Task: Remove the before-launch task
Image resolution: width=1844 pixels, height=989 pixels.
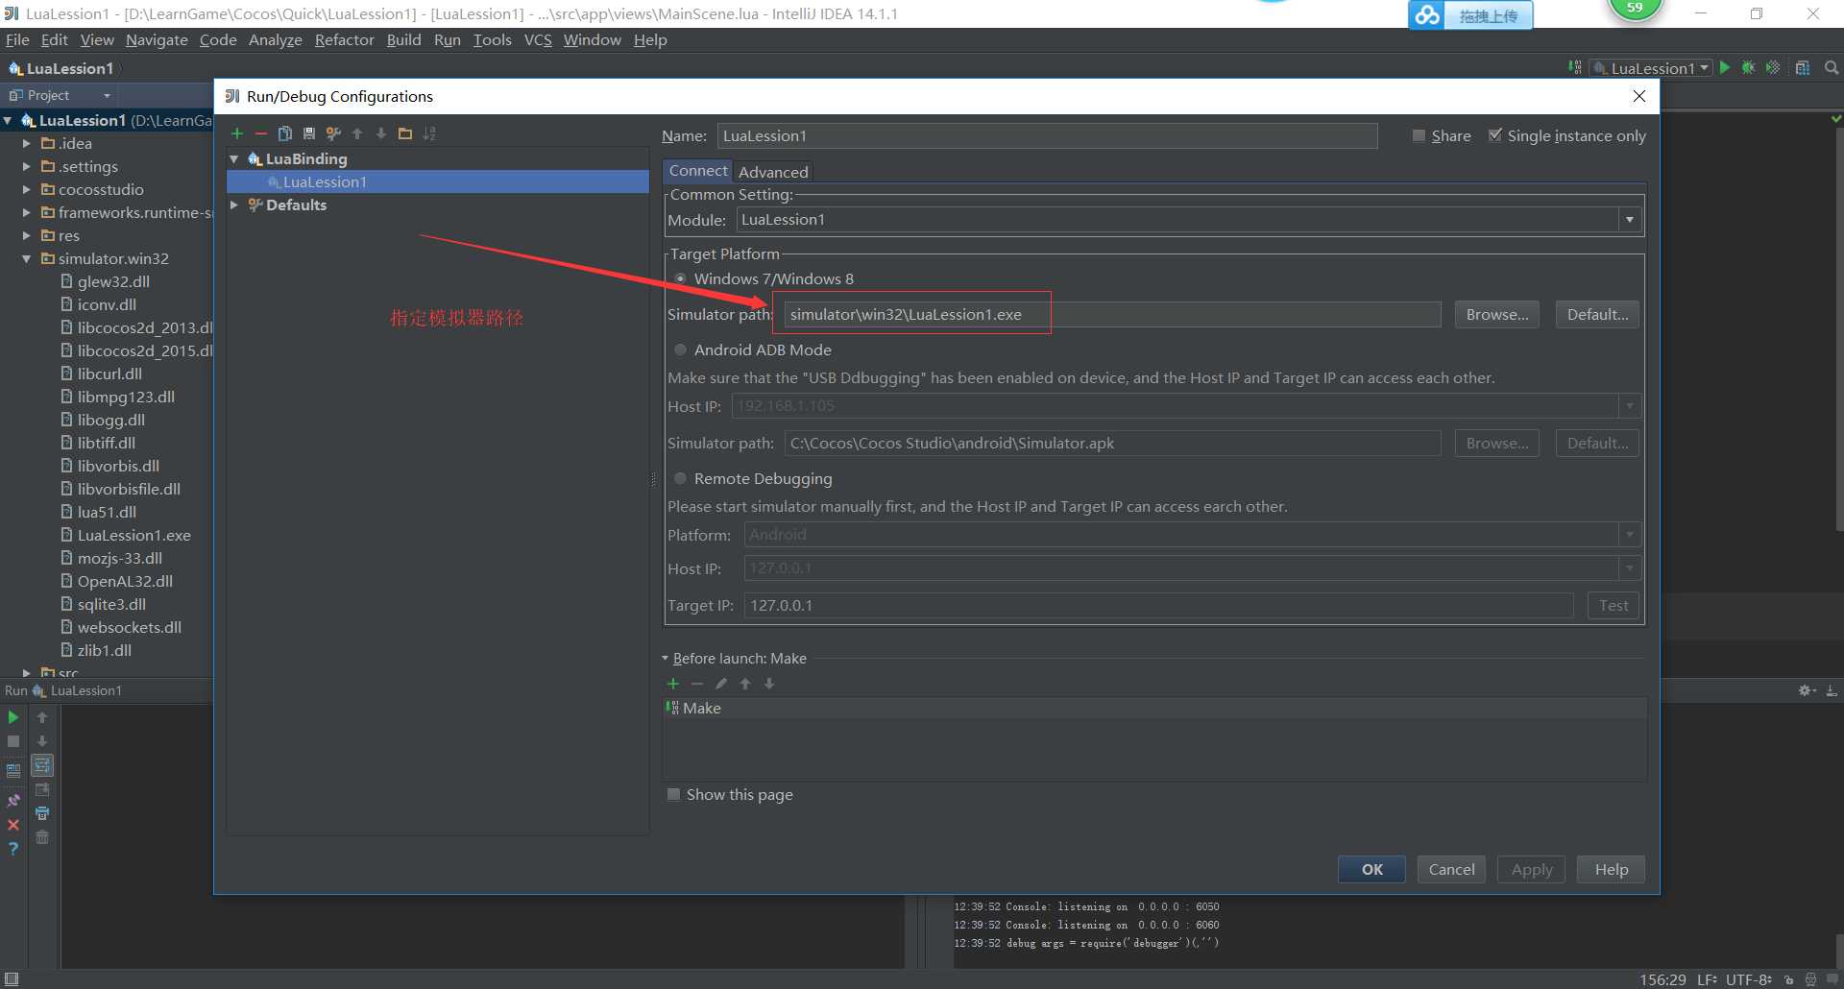Action: click(x=697, y=684)
